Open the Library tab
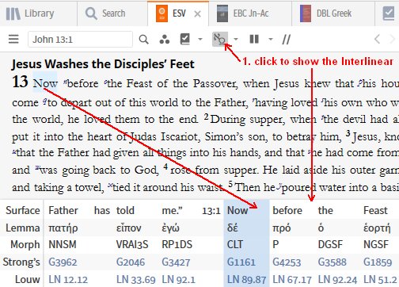The height and width of the screenshot is (287, 399). click(30, 13)
